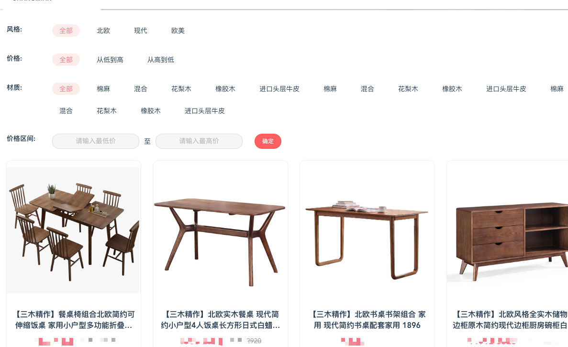Select the first 进口头层牛皮 material filter
This screenshot has height=347, width=568.
pos(279,89)
